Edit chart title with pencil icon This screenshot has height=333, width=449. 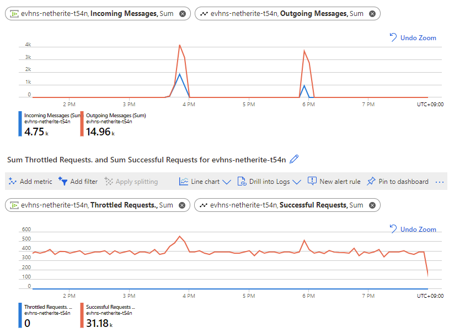(294, 159)
